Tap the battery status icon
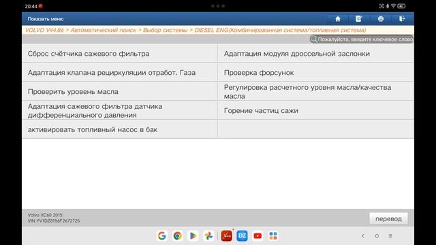436x245 pixels. click(401, 6)
